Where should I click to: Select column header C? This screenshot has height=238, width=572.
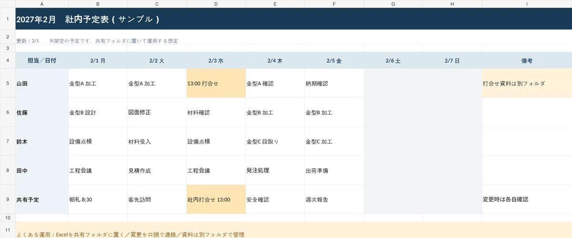(157, 4)
